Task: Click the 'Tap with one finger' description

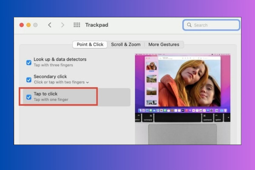Action: [x=51, y=99]
